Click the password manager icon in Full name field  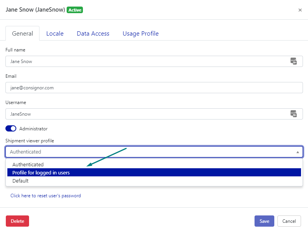(293, 61)
